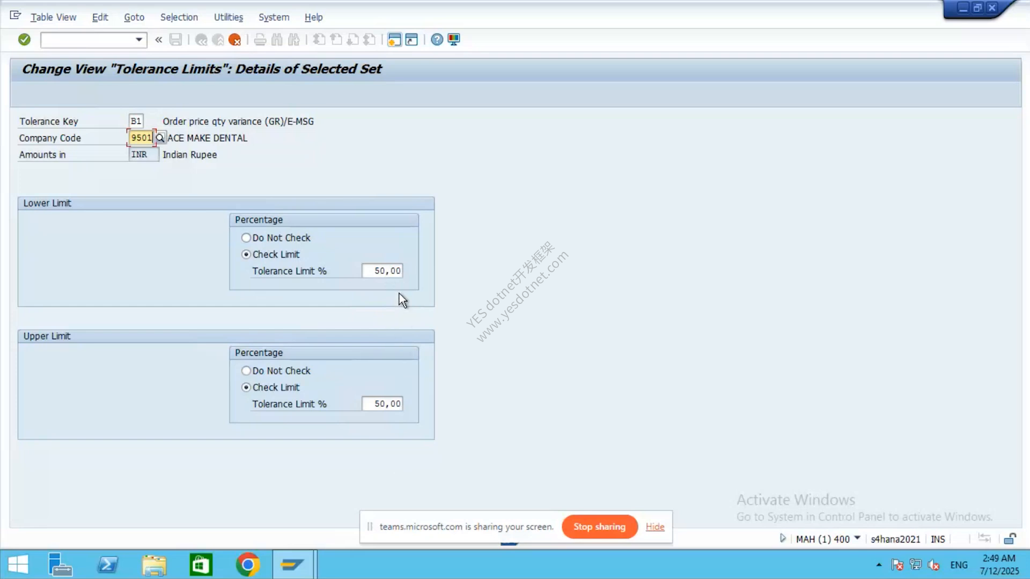Click the Upper Limit Tolerance Limit % field
Viewport: 1030px width, 579px height.
(x=382, y=404)
